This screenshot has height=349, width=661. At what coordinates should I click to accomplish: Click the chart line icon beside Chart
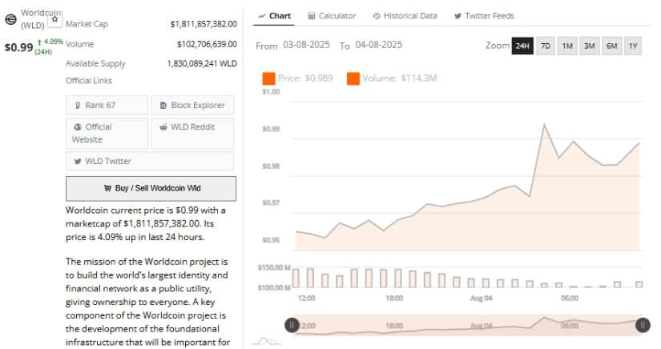click(262, 16)
